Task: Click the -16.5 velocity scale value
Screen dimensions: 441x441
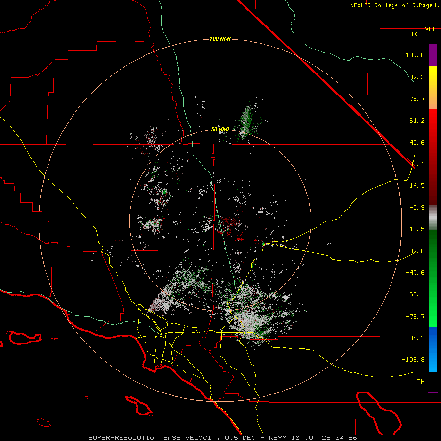Action: (415, 229)
